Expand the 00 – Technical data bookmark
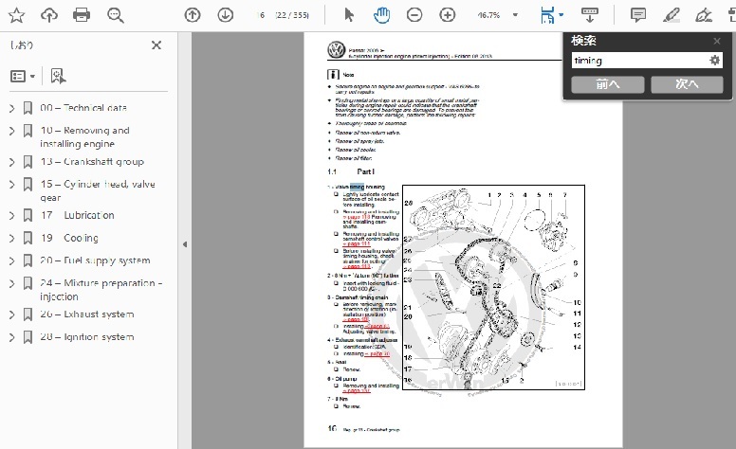This screenshot has height=449, width=736. [x=11, y=108]
